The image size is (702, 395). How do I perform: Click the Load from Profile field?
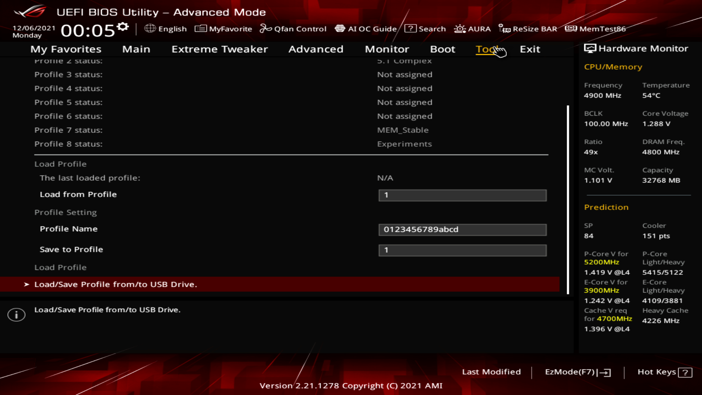coord(462,195)
